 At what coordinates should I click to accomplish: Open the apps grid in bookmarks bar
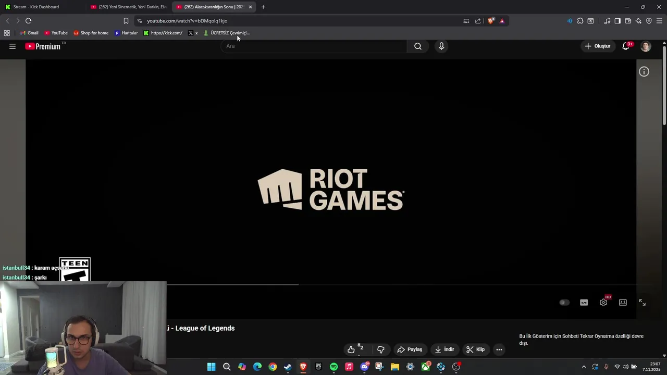[x=7, y=33]
